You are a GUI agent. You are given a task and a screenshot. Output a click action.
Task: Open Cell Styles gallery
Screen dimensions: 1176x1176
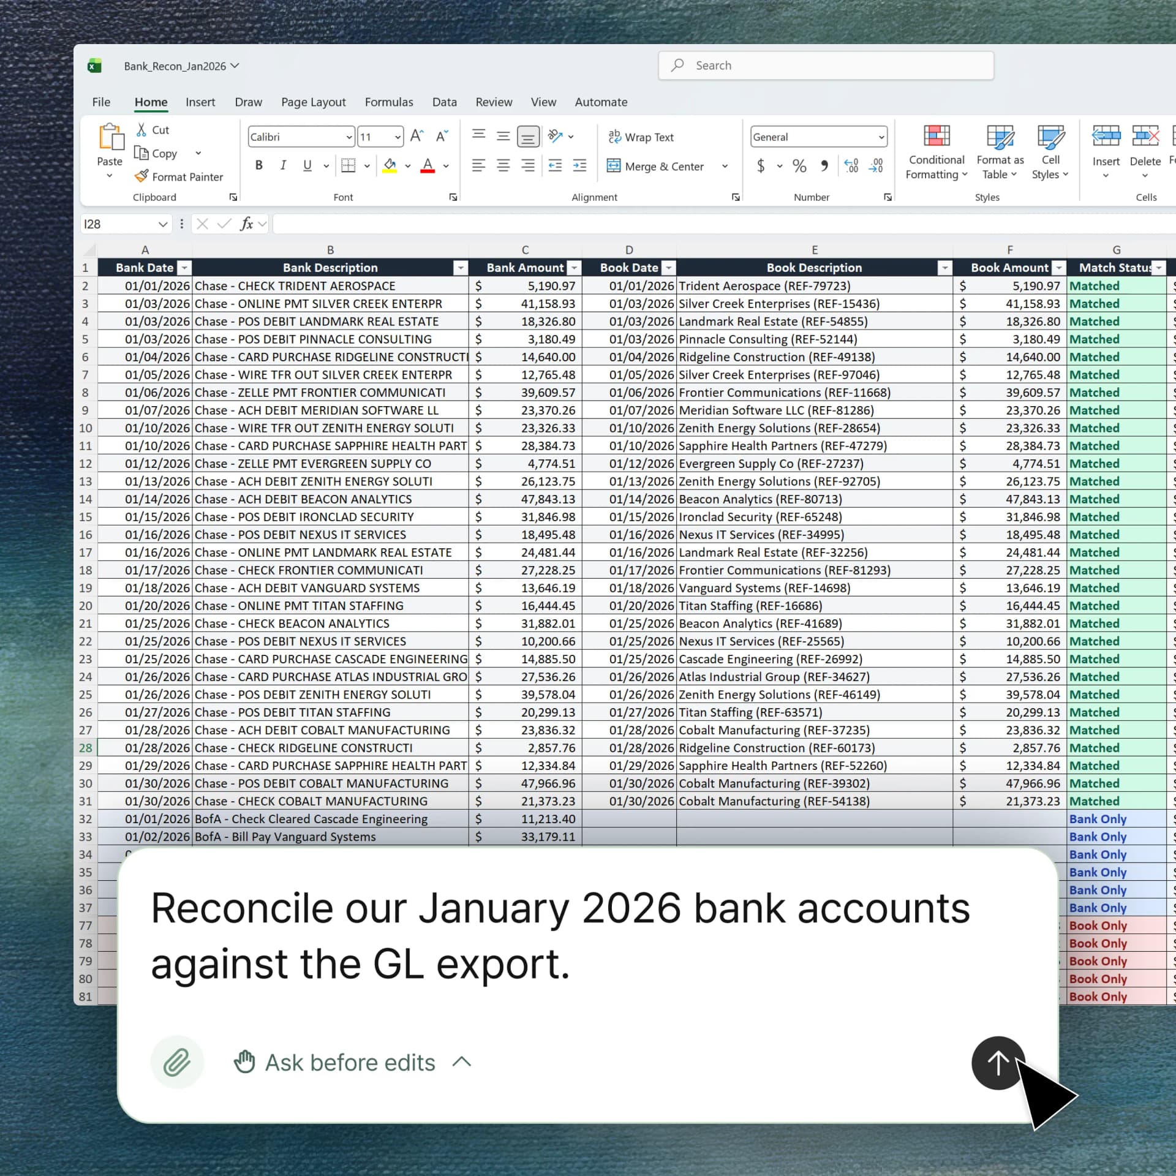point(1050,152)
